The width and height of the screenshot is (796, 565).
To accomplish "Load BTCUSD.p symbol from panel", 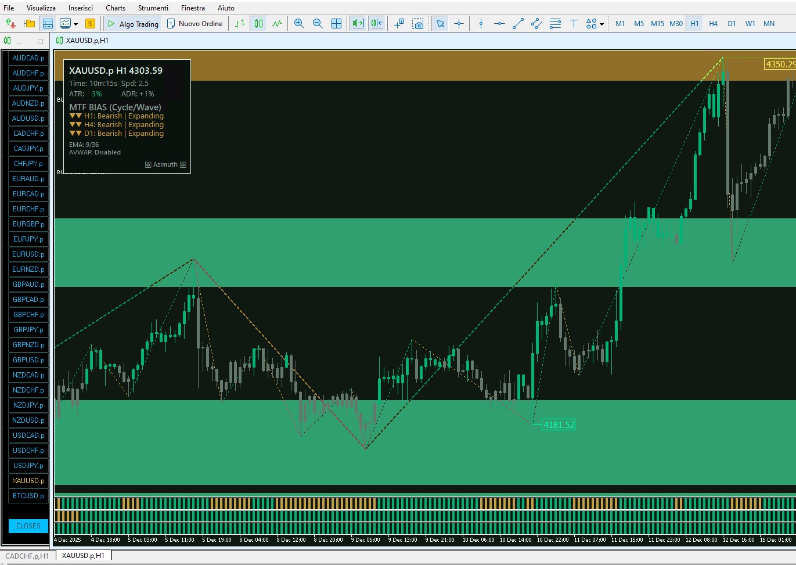I will pyautogui.click(x=28, y=496).
